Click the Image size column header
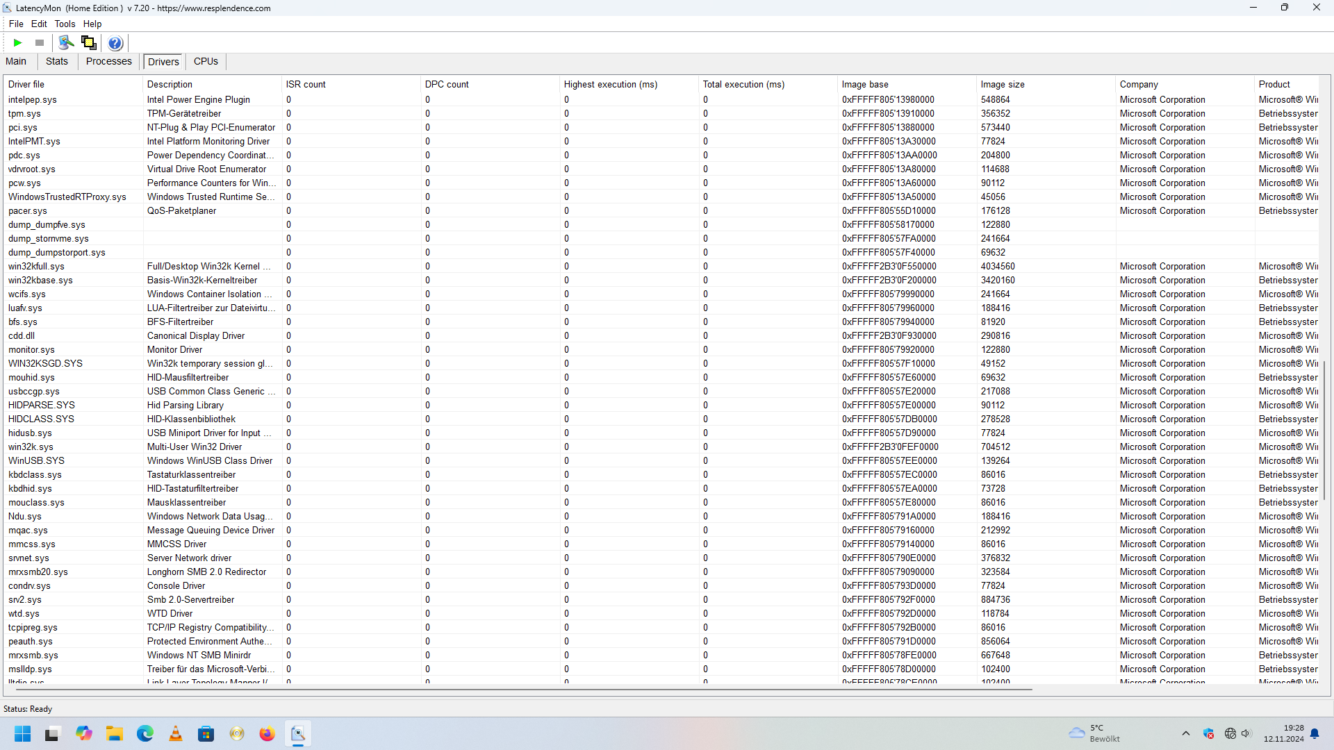The width and height of the screenshot is (1334, 750). click(x=1002, y=84)
